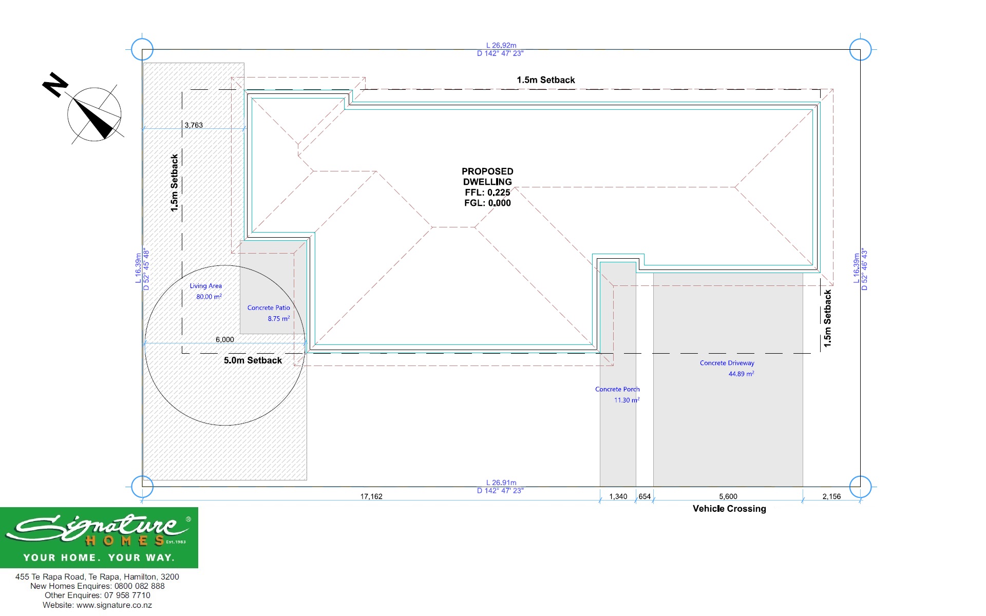Click the 3,763 dimension text
986x616 pixels.
194,125
